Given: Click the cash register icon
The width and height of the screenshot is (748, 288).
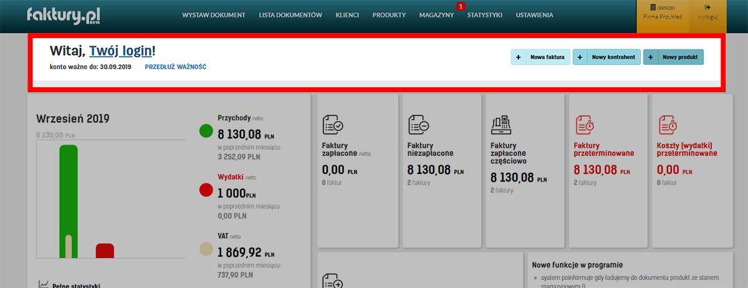Looking at the screenshot, I should (x=501, y=125).
